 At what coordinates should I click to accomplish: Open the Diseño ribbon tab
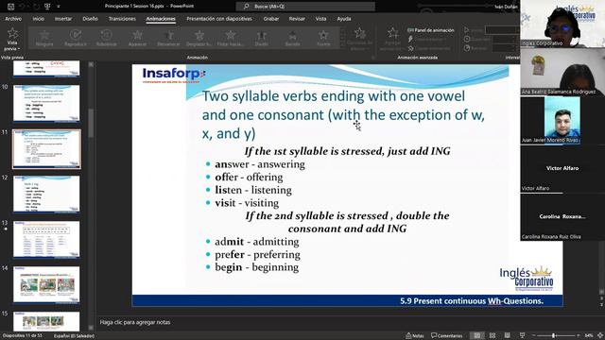click(90, 19)
